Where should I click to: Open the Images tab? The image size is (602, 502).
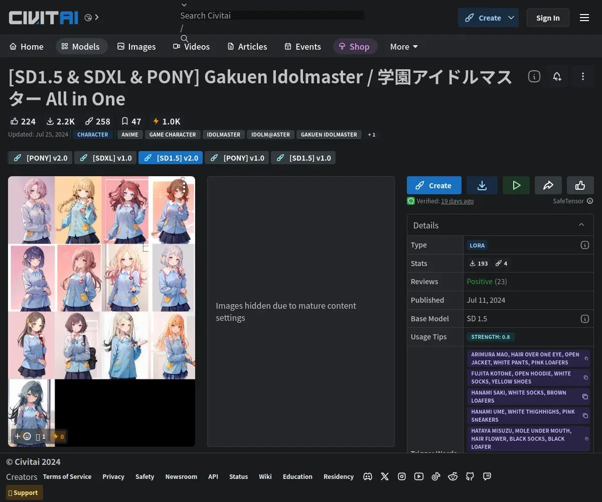[136, 46]
